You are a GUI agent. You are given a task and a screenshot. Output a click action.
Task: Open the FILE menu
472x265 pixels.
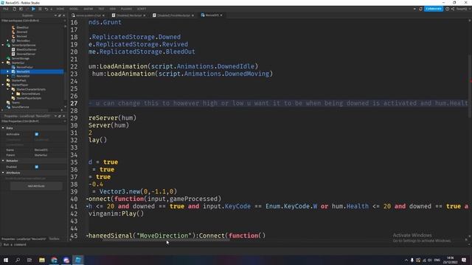[x=6, y=9]
